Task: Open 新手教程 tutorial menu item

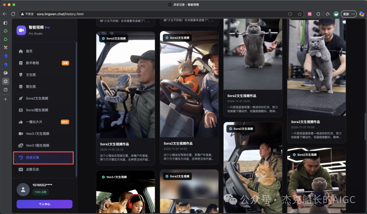Action: point(44,63)
